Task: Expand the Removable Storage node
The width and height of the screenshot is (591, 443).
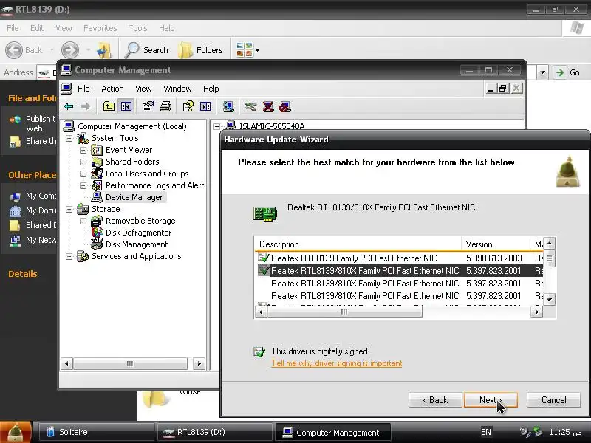Action: tap(83, 221)
